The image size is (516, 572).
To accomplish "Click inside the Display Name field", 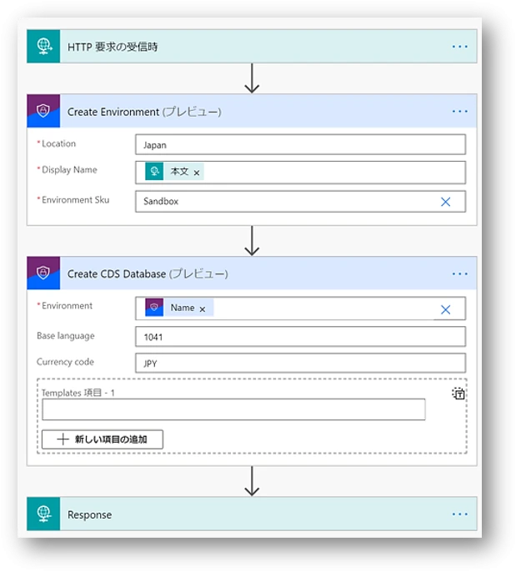I will (300, 172).
